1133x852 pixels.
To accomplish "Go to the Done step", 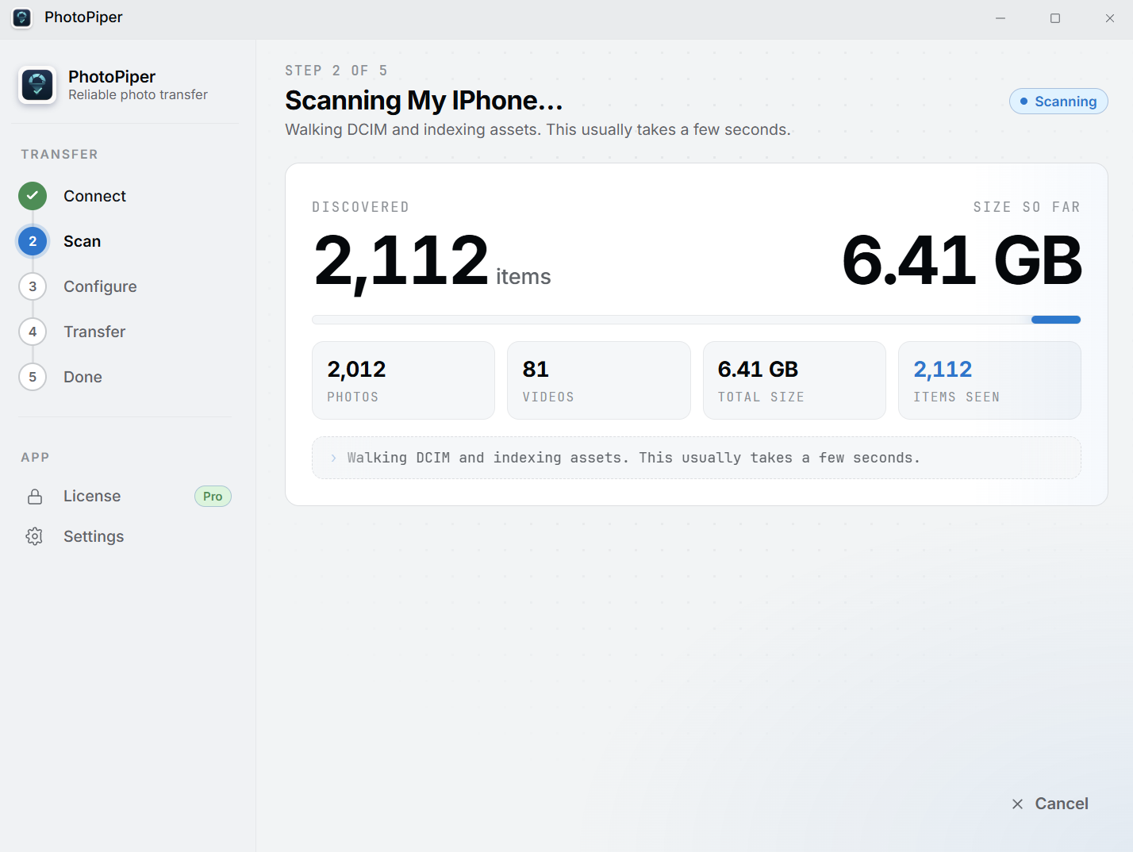I will click(83, 377).
